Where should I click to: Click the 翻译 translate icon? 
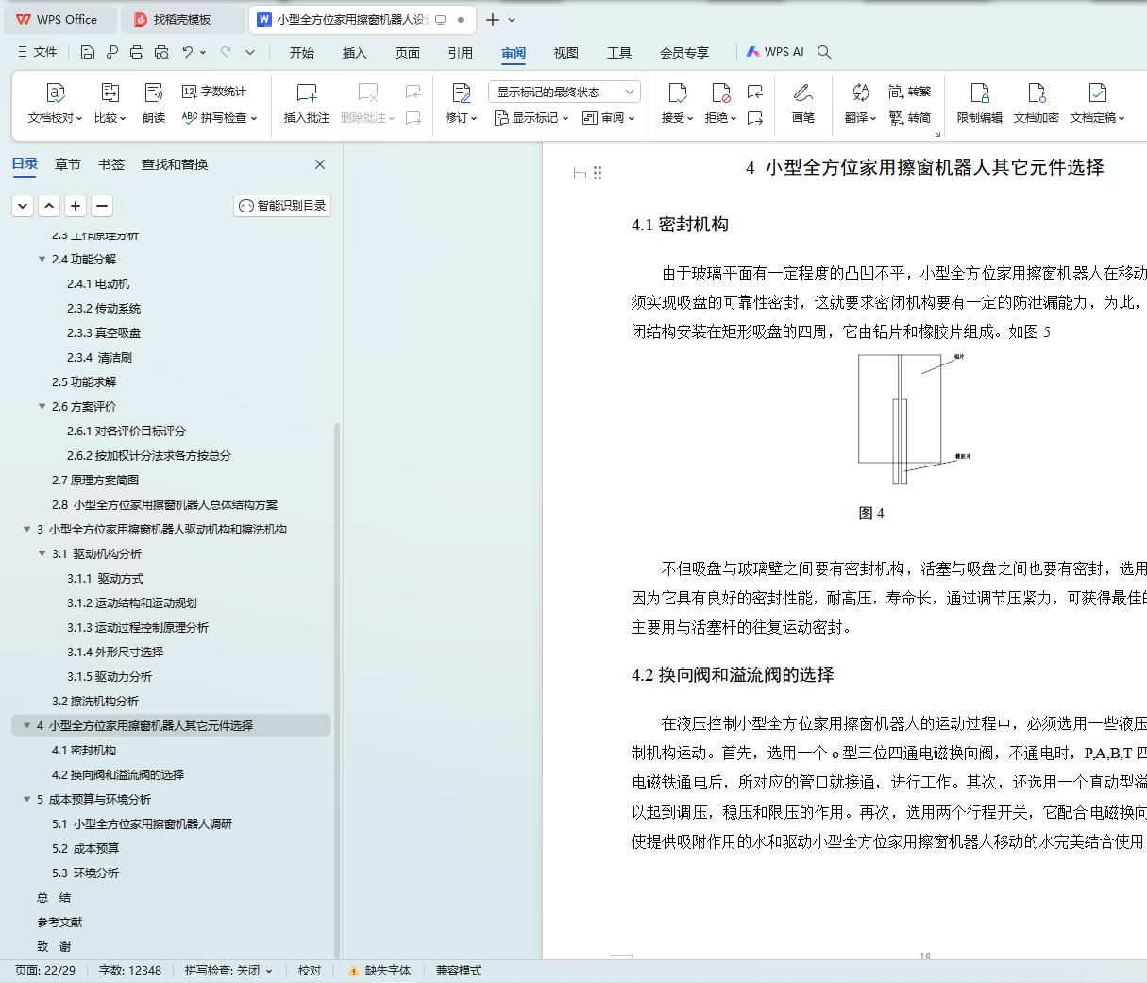[x=860, y=93]
